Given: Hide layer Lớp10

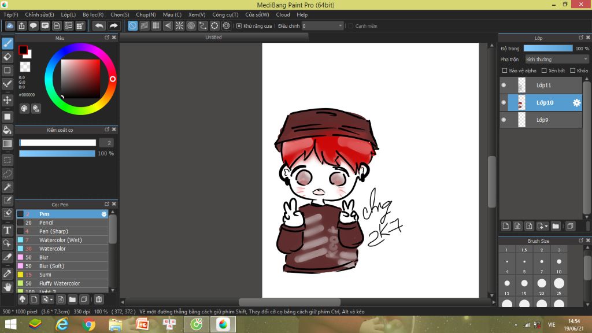Looking at the screenshot, I should click(x=504, y=103).
